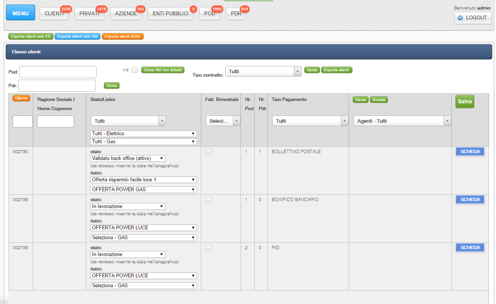Viewport: 496px width, 304px height.
Task: Open the OFFERTA POWER LUCE dropdown for client 002788
Action: 144,276
